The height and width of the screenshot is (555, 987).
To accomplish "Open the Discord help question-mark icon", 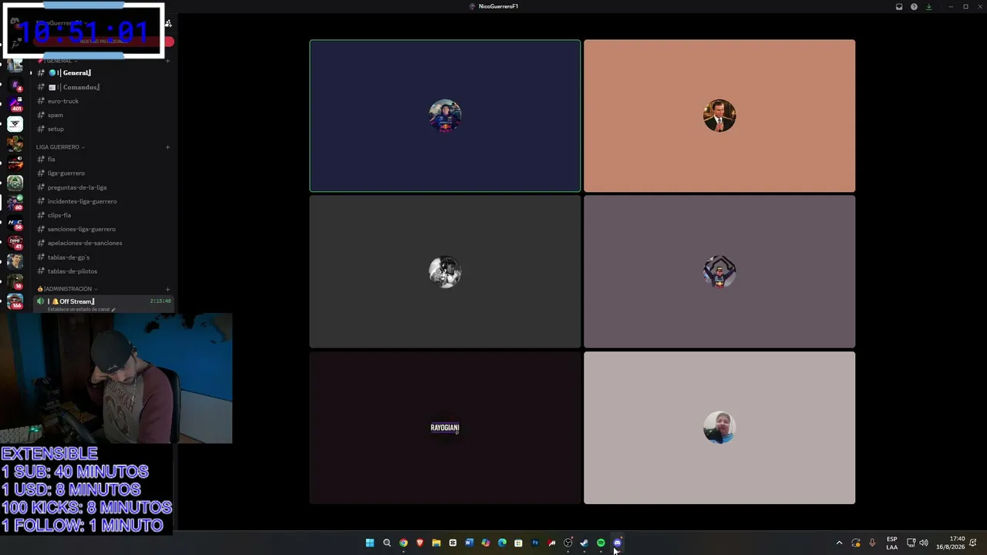I will coord(914,7).
